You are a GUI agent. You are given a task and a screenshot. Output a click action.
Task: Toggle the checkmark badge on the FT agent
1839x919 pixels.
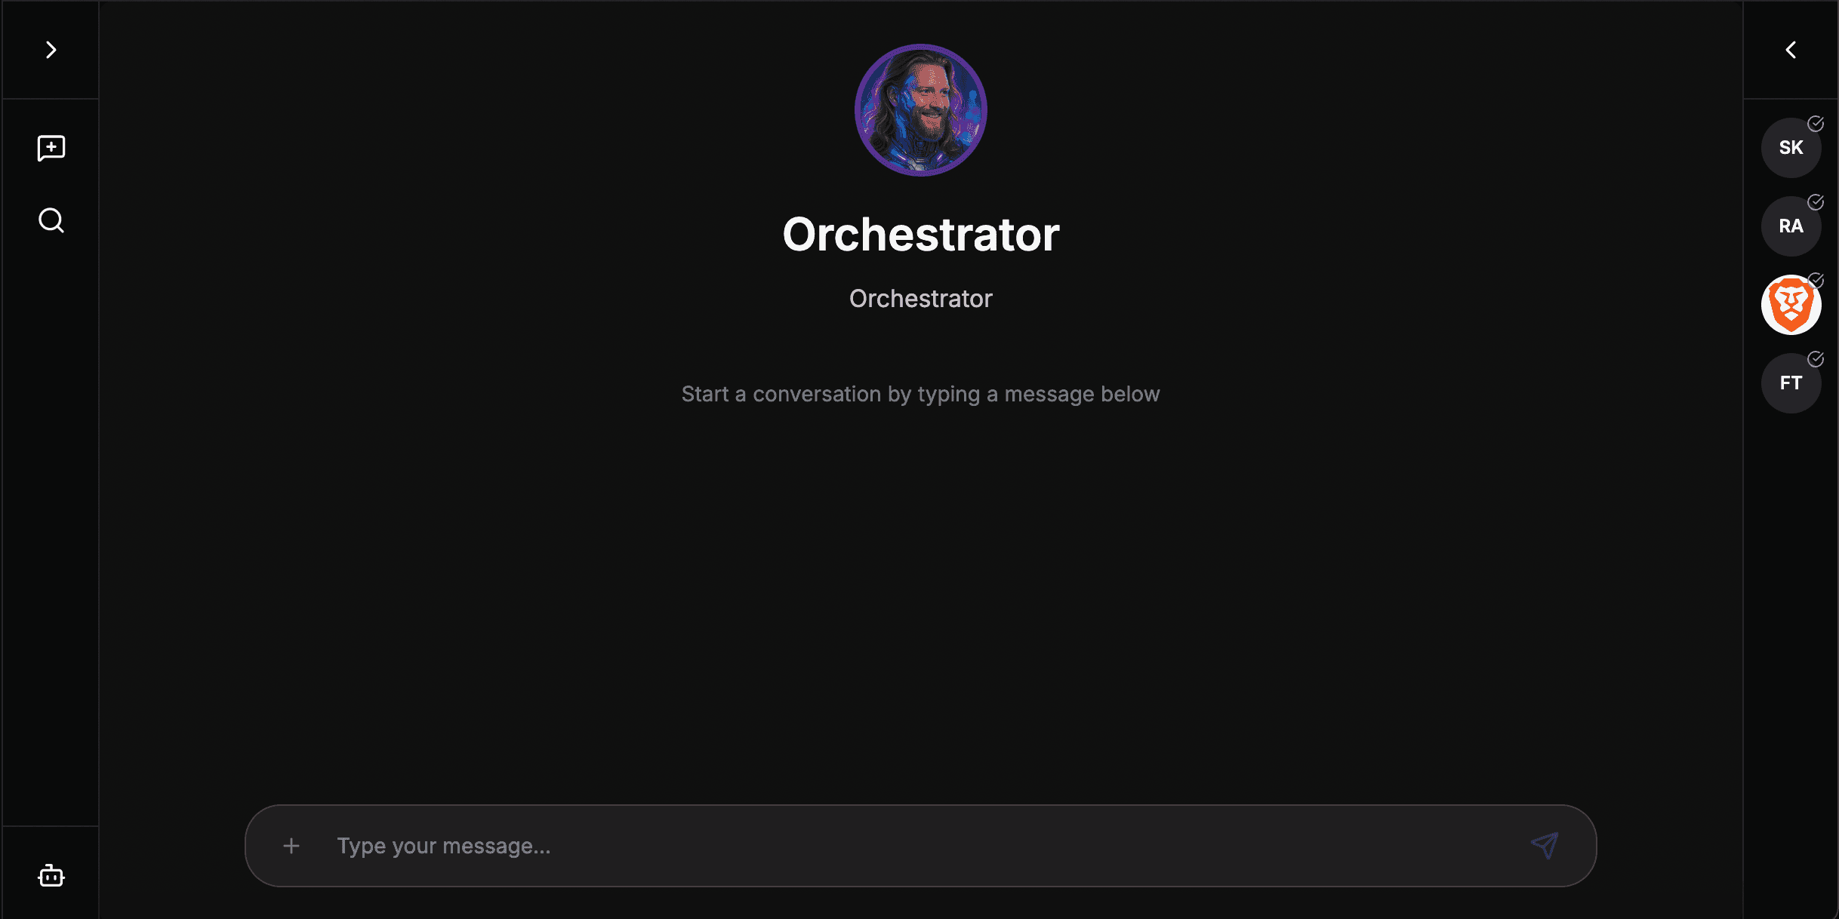point(1815,358)
